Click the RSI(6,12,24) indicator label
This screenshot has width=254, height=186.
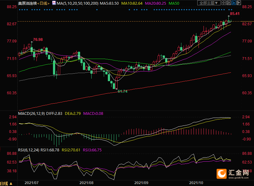pos(28,150)
